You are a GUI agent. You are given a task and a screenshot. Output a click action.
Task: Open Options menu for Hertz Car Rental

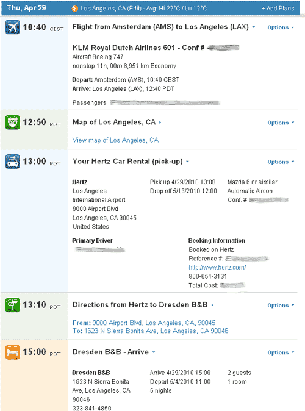tap(281, 162)
